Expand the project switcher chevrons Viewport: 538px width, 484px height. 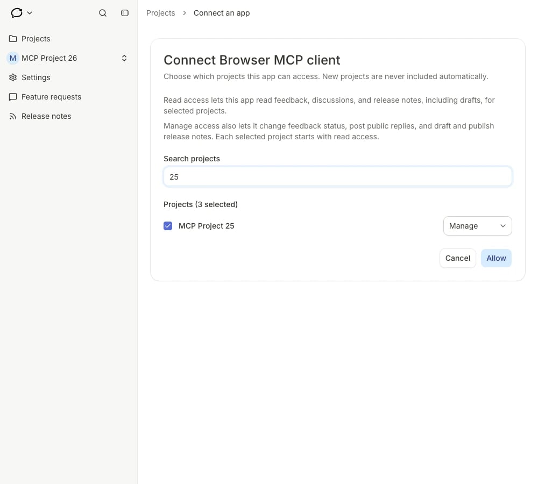point(124,58)
